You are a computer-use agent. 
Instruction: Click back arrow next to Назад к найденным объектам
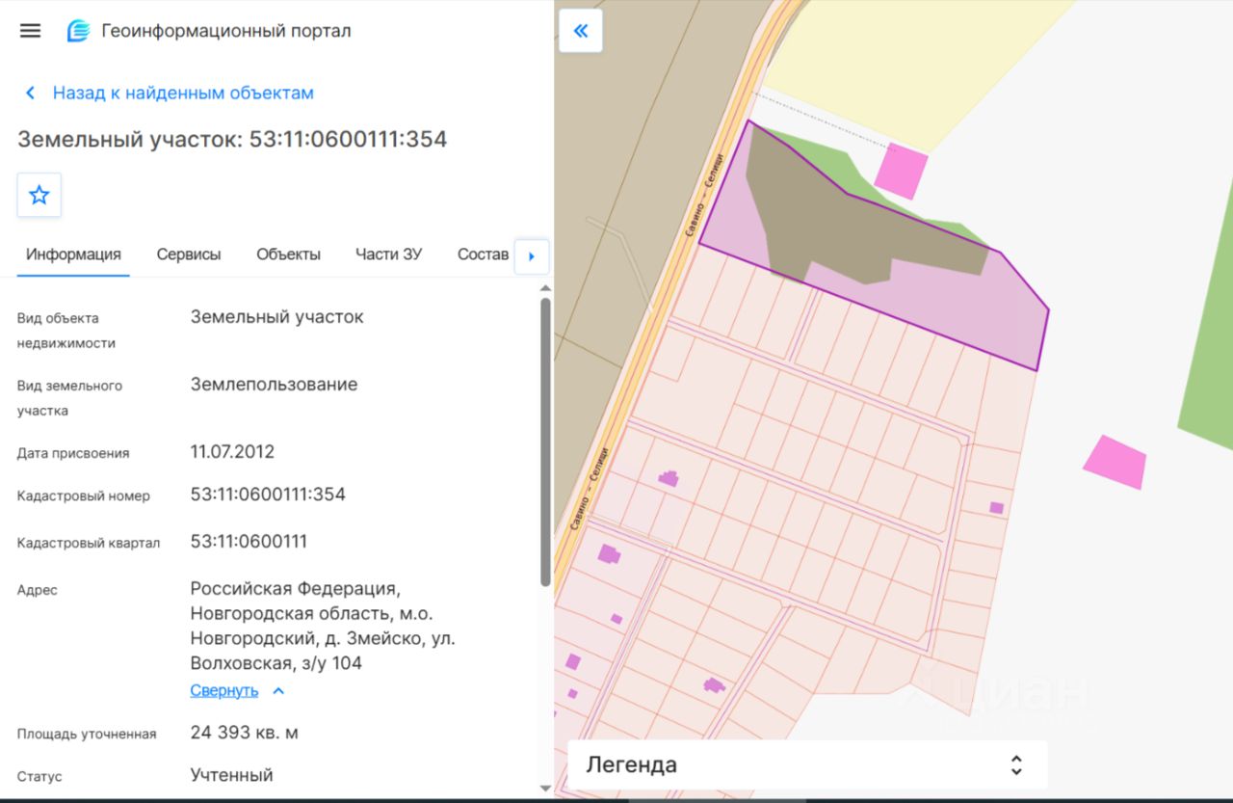pos(30,94)
